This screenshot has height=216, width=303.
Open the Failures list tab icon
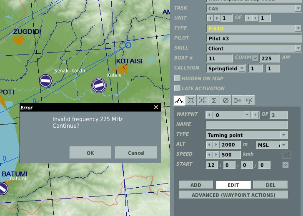237,101
